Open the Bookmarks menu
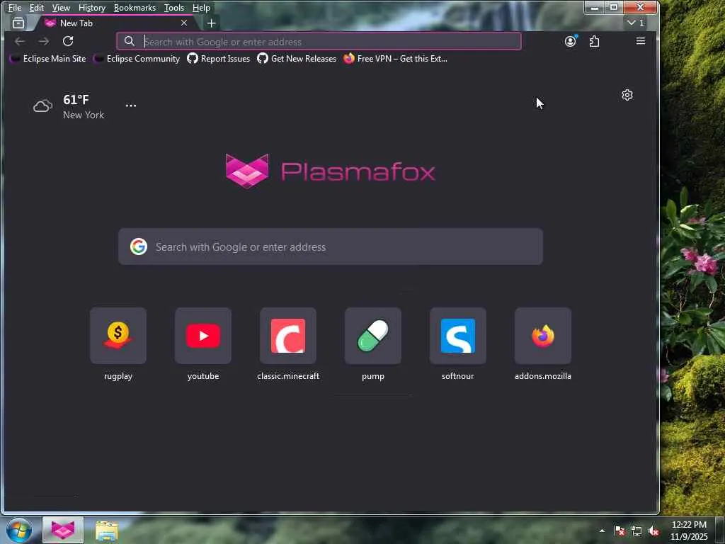The height and width of the screenshot is (544, 725). click(135, 7)
